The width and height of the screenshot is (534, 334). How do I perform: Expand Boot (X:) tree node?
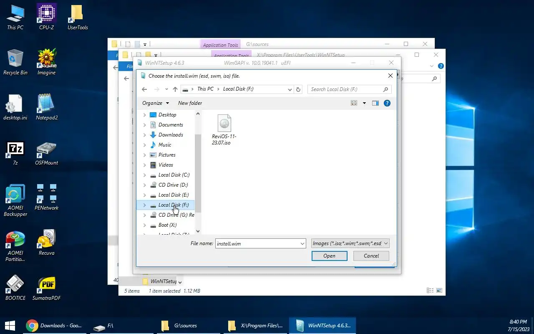(x=145, y=225)
